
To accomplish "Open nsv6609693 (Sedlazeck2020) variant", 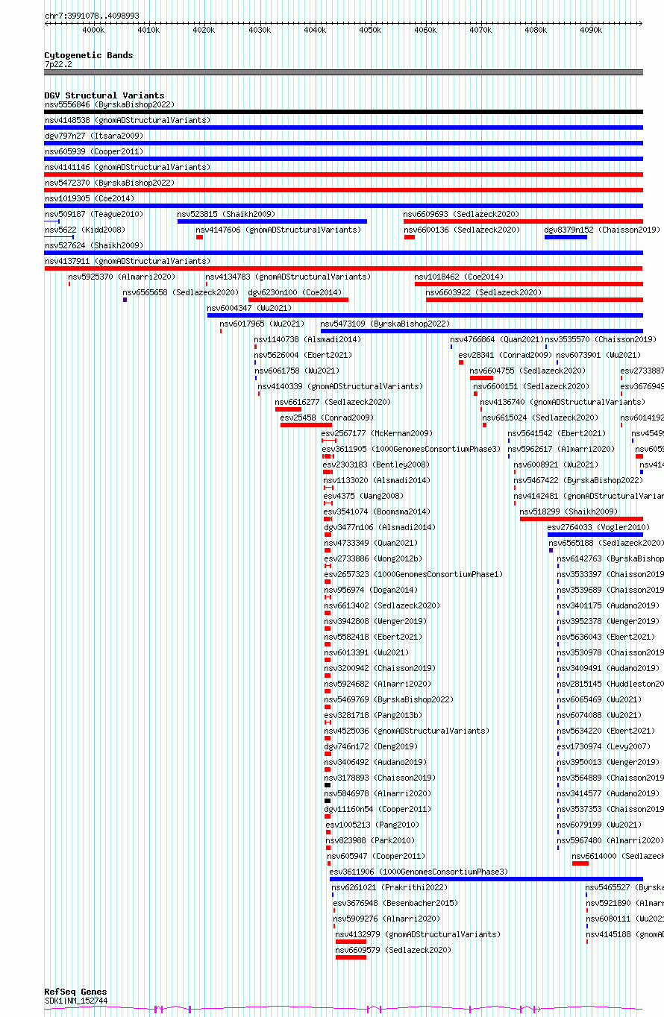I will 462,215.
